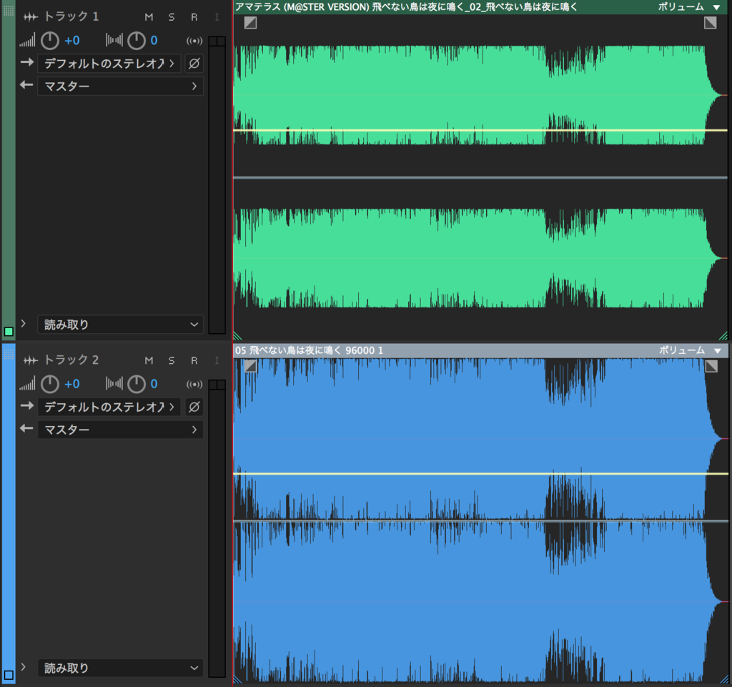Mute Track 2 with M button

pos(149,361)
